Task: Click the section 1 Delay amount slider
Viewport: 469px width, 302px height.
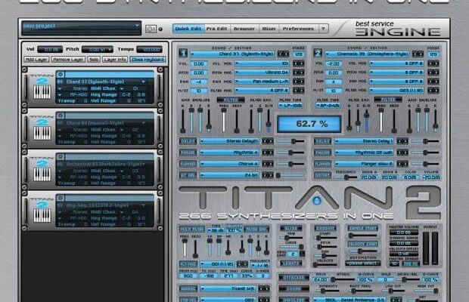Action: point(288,141)
